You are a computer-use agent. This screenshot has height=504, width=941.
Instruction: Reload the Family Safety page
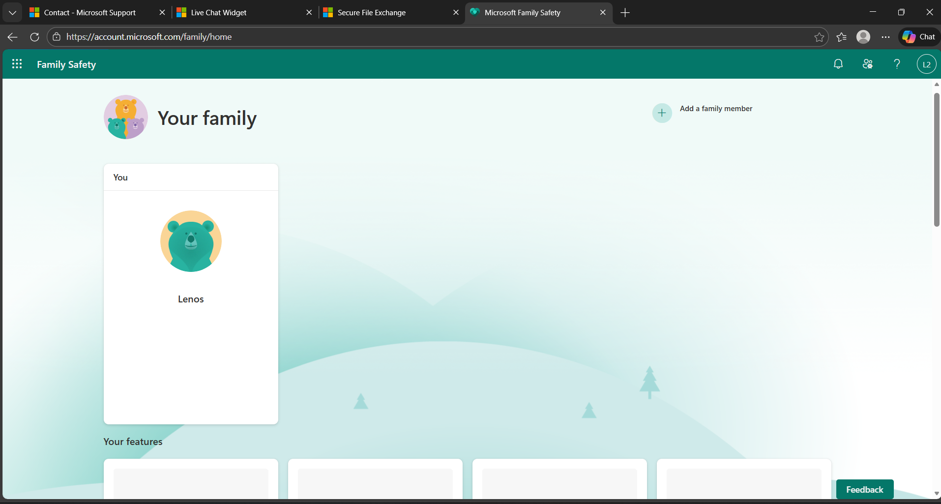34,36
